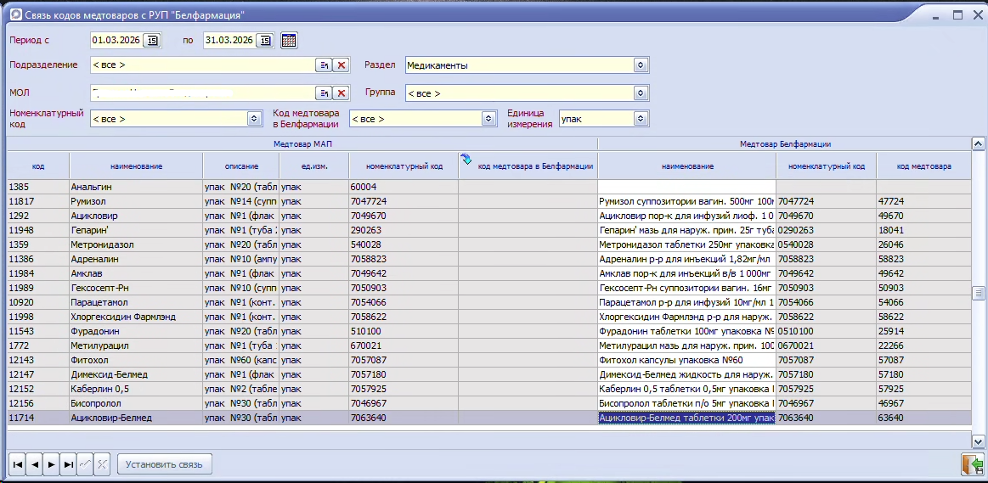Sort by наименование column in Медтовар МАП
The width and height of the screenshot is (988, 483).
click(x=136, y=166)
